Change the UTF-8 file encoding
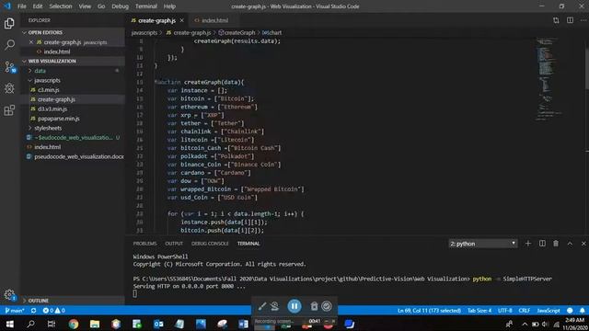Screen dimensions: 589x331 click(505, 311)
